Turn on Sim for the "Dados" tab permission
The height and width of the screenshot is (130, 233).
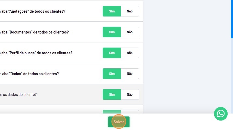click(112, 74)
